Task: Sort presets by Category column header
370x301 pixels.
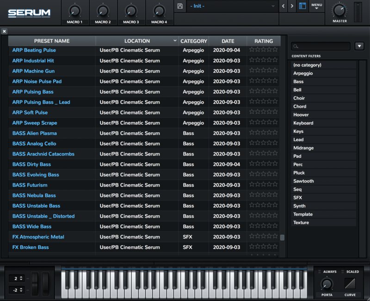Action: (x=193, y=41)
